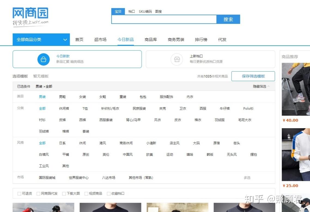The width and height of the screenshot is (310, 212).
Task: Switch to the 档口 search tab
Action: [132, 11]
